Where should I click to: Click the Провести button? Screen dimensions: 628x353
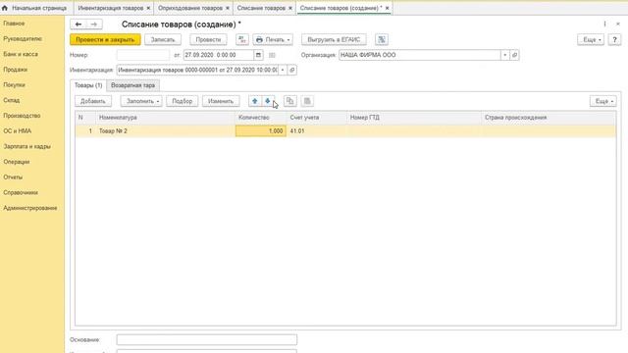point(208,39)
